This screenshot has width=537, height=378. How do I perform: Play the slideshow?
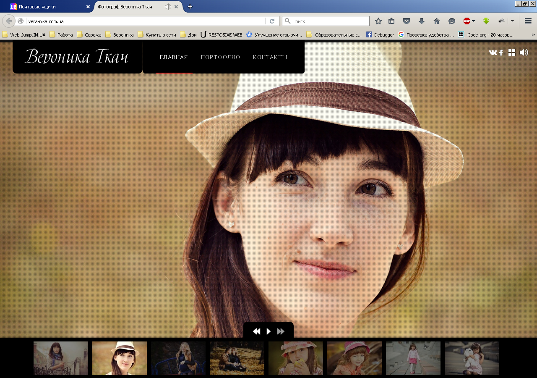click(x=268, y=331)
